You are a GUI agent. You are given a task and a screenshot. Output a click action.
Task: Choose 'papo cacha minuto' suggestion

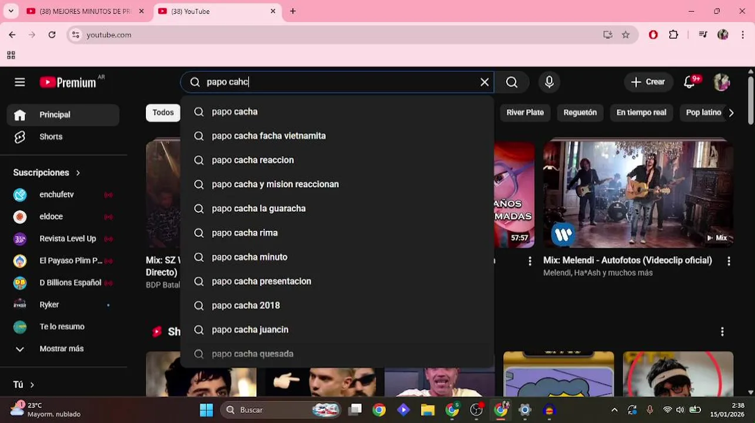(x=337, y=257)
